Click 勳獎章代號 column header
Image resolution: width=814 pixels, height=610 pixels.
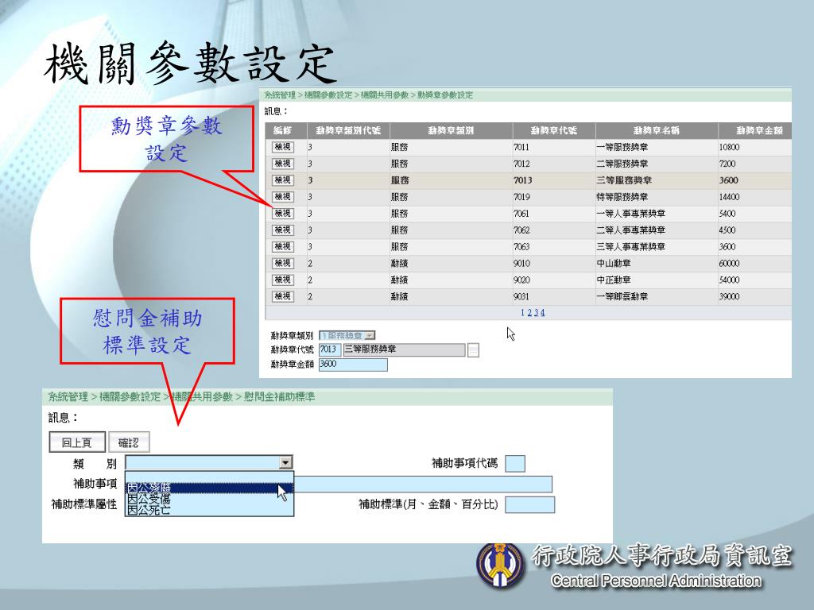click(x=553, y=131)
